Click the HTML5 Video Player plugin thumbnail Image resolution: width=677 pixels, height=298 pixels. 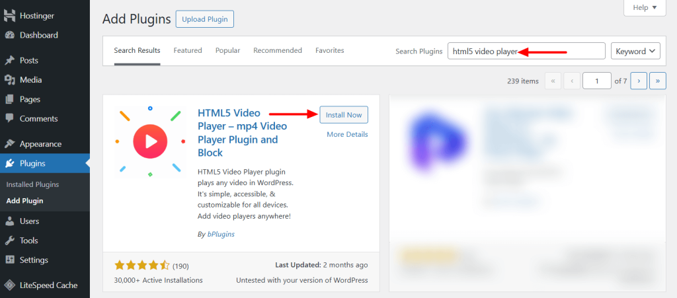point(150,141)
